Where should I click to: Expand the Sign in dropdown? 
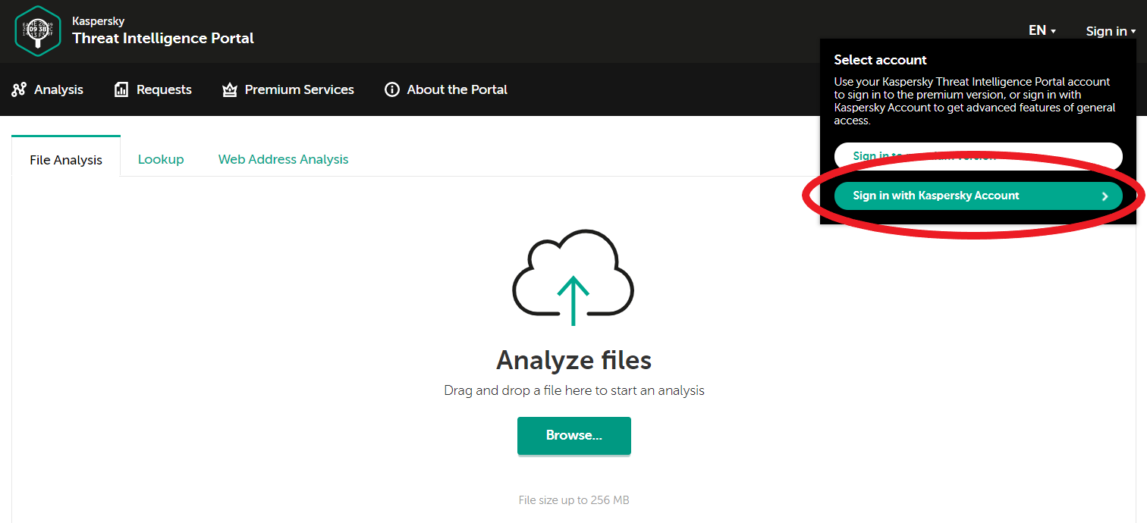coord(1111,31)
